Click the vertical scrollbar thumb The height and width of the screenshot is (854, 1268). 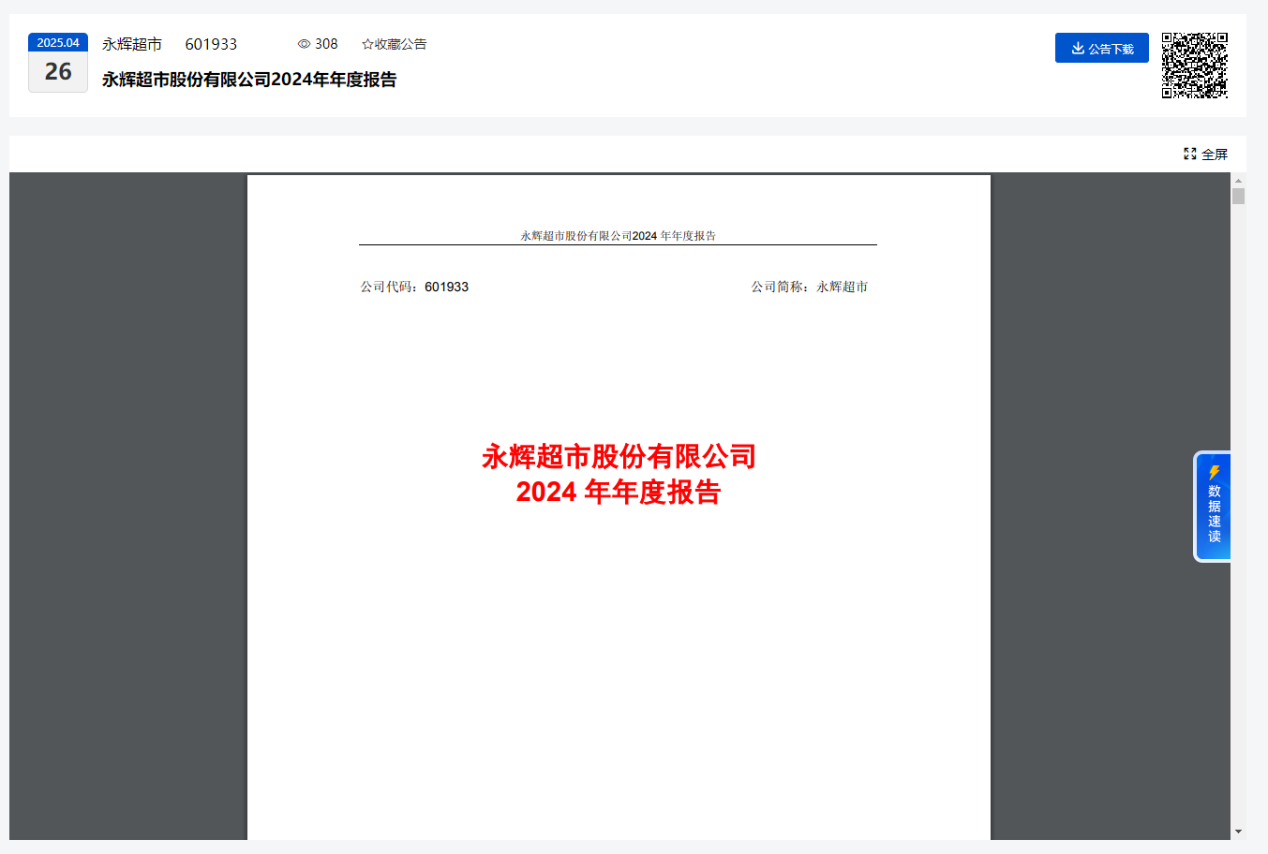coord(1238,196)
